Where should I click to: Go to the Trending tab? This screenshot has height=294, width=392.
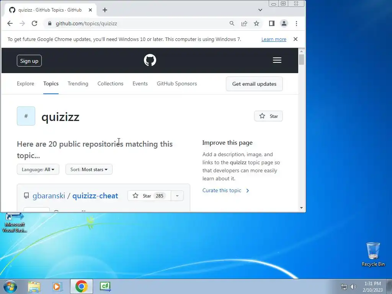click(x=78, y=83)
